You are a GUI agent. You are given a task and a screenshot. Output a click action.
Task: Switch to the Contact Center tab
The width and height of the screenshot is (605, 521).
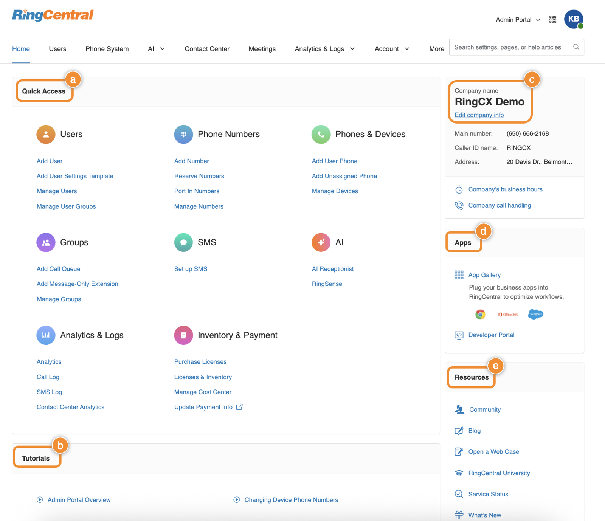click(207, 49)
